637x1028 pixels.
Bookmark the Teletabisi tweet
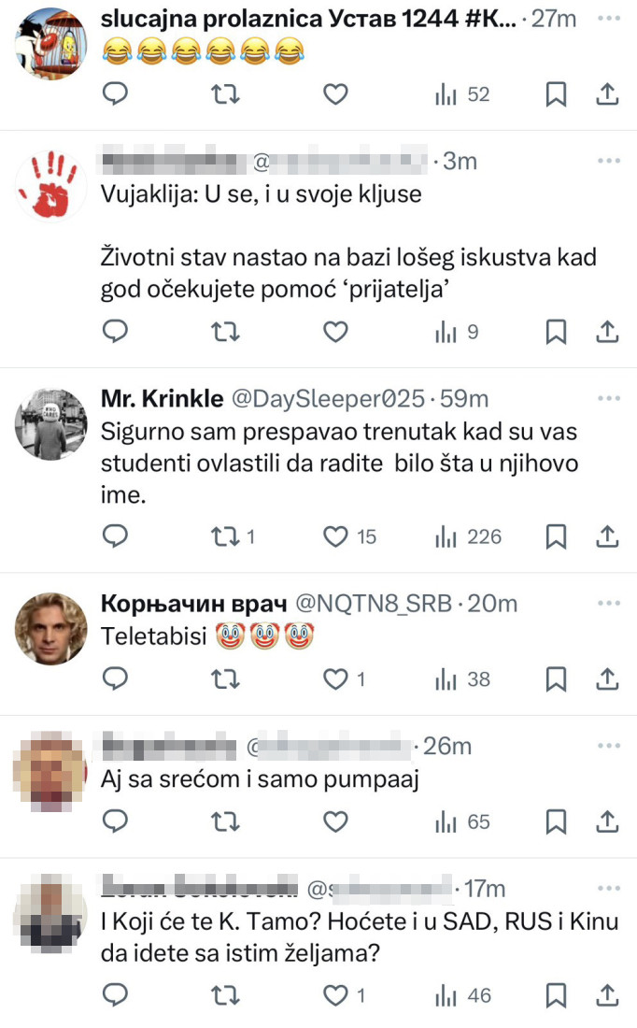(x=557, y=679)
